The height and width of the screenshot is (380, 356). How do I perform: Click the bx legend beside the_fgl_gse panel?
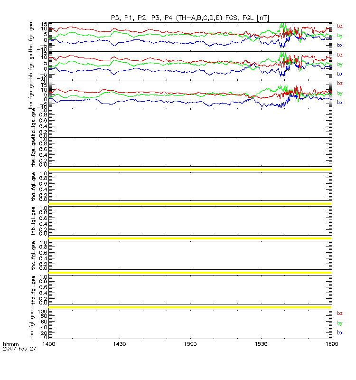340,332
